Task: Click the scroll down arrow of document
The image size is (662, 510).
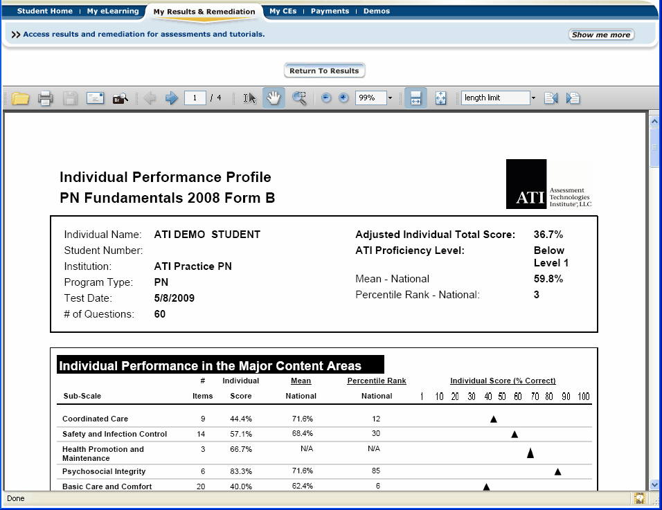Action: click(x=654, y=484)
